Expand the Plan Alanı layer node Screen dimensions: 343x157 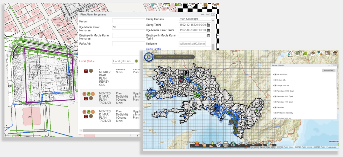click(273, 107)
